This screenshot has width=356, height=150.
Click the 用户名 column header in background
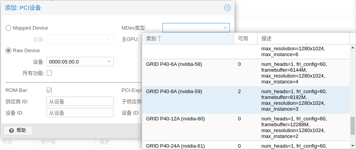[48, 142]
